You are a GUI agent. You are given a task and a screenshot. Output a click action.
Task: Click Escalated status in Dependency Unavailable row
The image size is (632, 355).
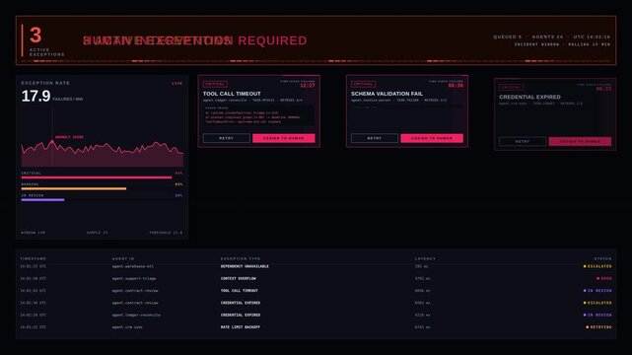point(597,266)
